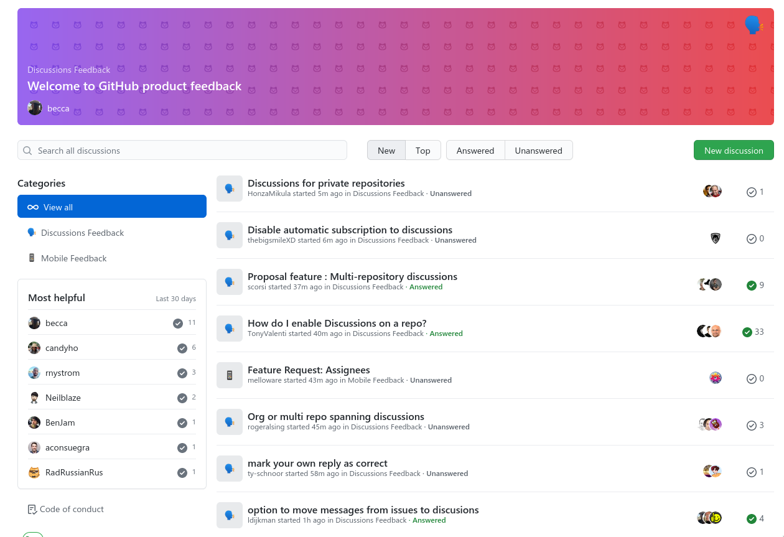The height and width of the screenshot is (537, 784).
Task: Click author melloware under Feature Request
Action: (x=264, y=380)
